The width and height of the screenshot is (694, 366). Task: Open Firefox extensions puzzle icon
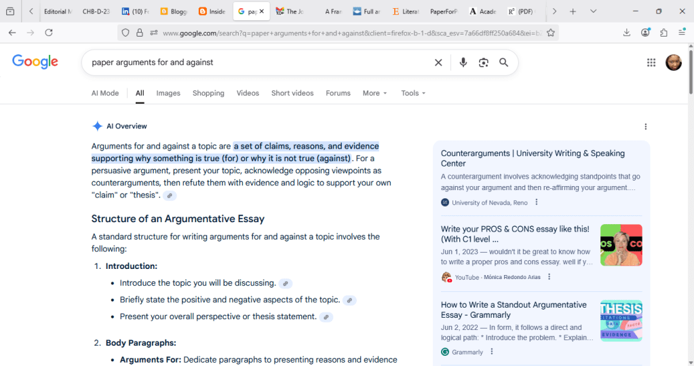coord(663,33)
